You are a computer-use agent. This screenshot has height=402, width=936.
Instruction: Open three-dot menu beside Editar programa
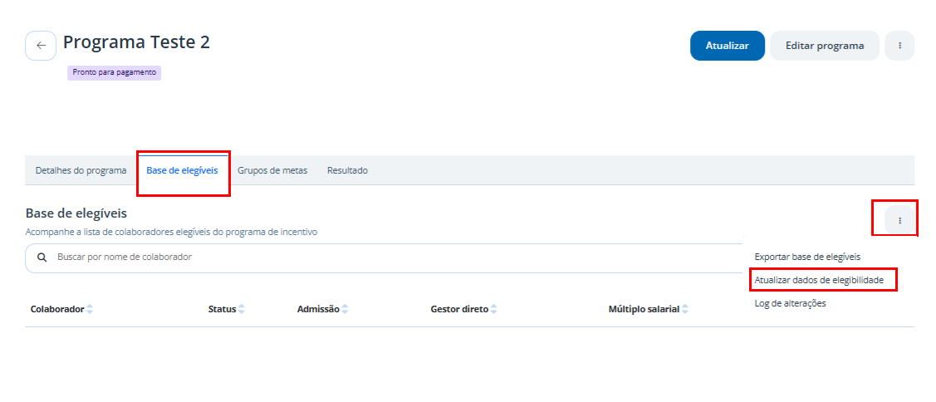coord(899,46)
